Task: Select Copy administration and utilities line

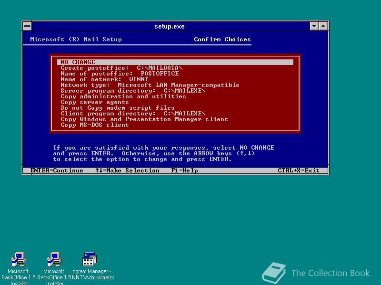Action: pyautogui.click(x=123, y=96)
